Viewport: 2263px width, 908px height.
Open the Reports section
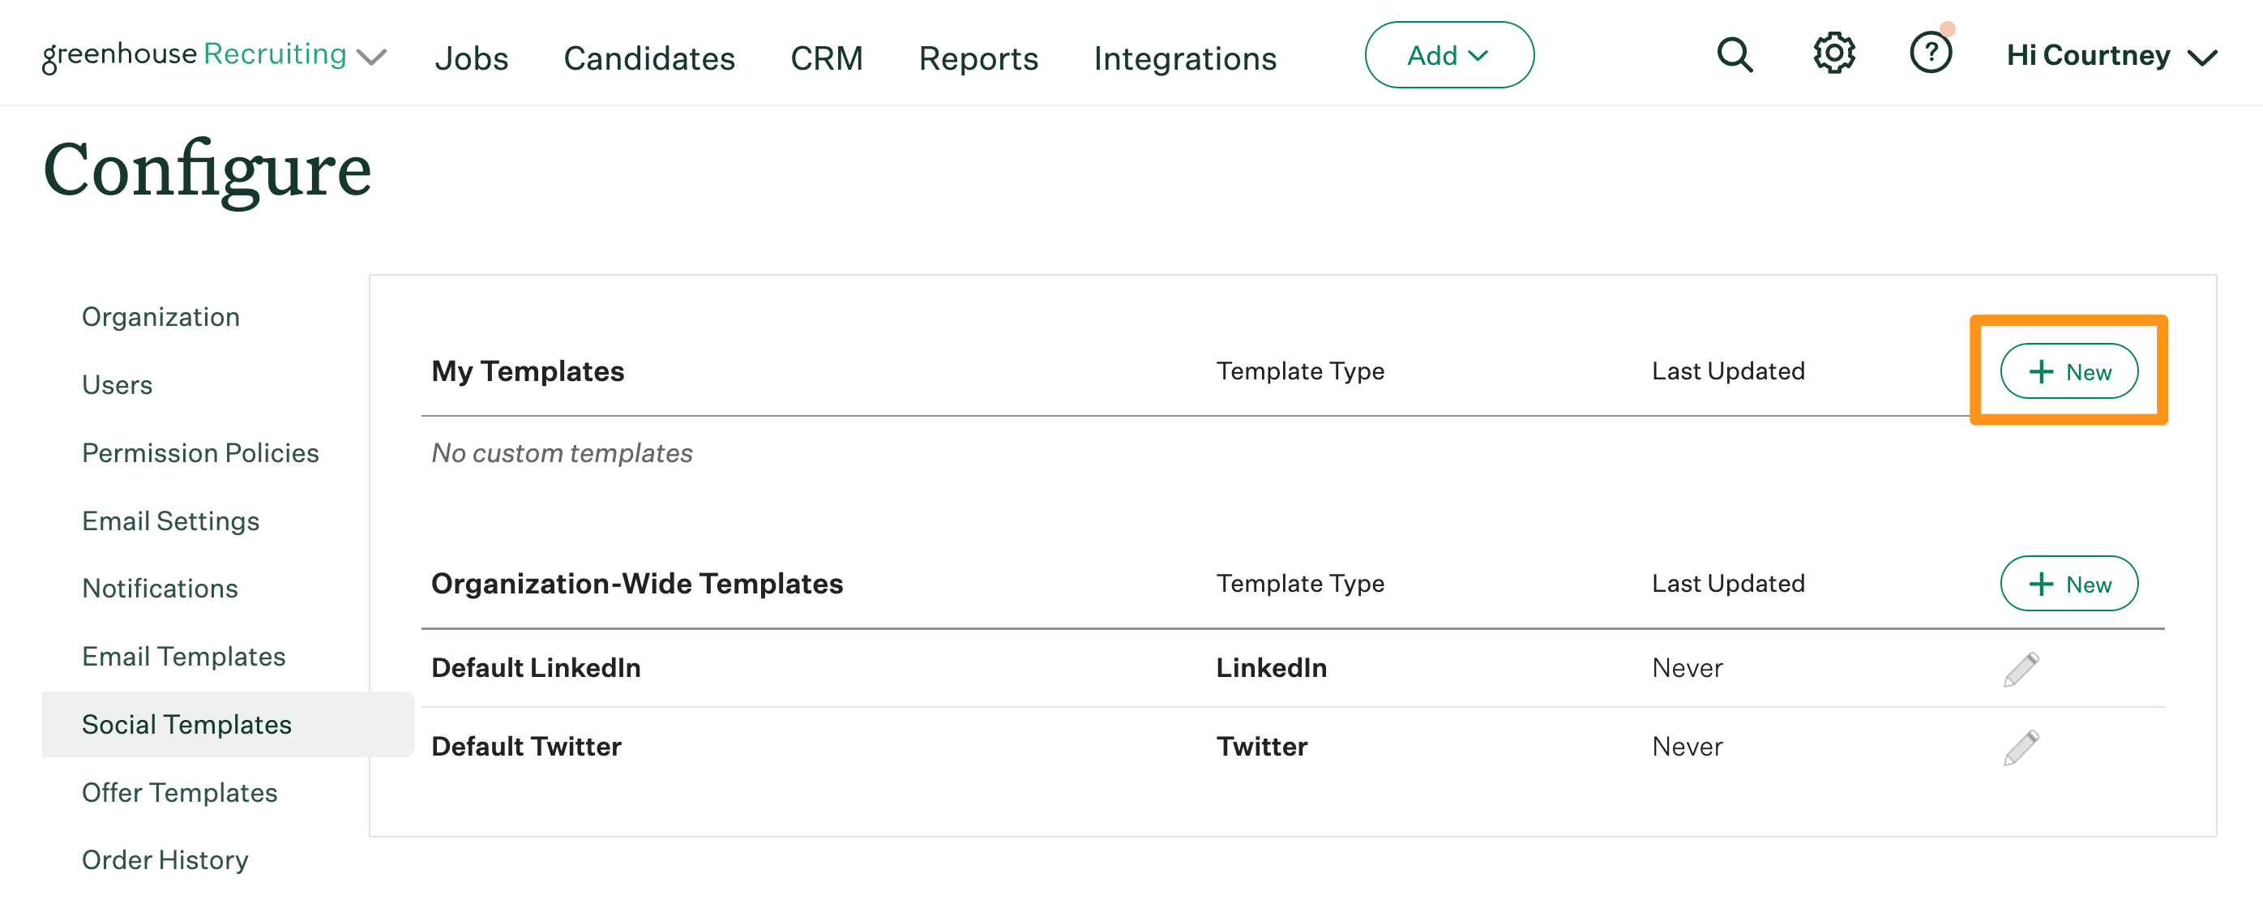tap(977, 58)
